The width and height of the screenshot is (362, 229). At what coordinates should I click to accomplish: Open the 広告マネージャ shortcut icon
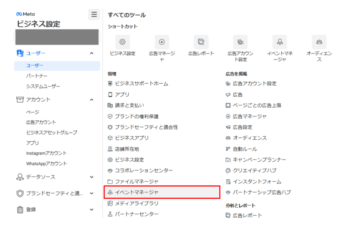pos(162,42)
